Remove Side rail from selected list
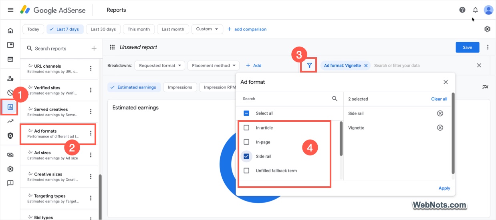The height and width of the screenshot is (220, 496). point(440,113)
